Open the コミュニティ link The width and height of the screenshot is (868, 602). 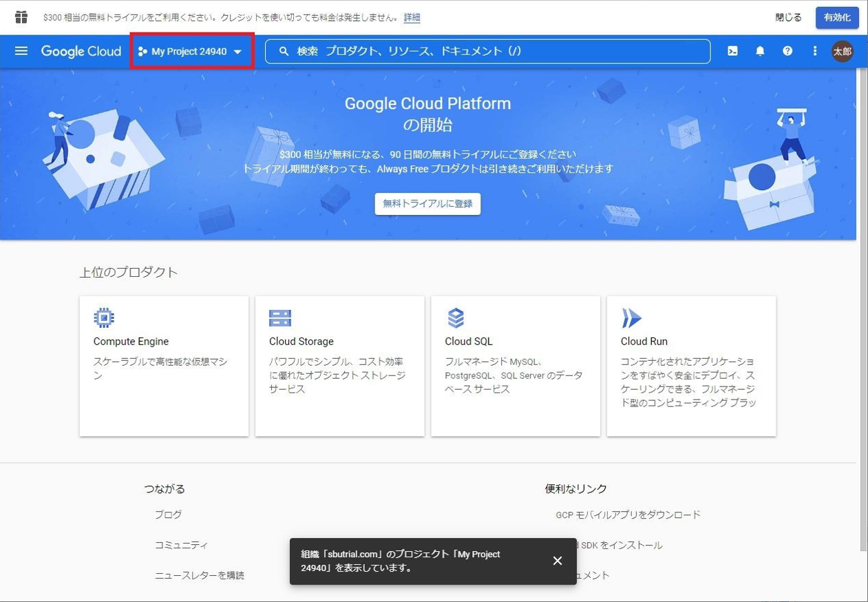181,545
